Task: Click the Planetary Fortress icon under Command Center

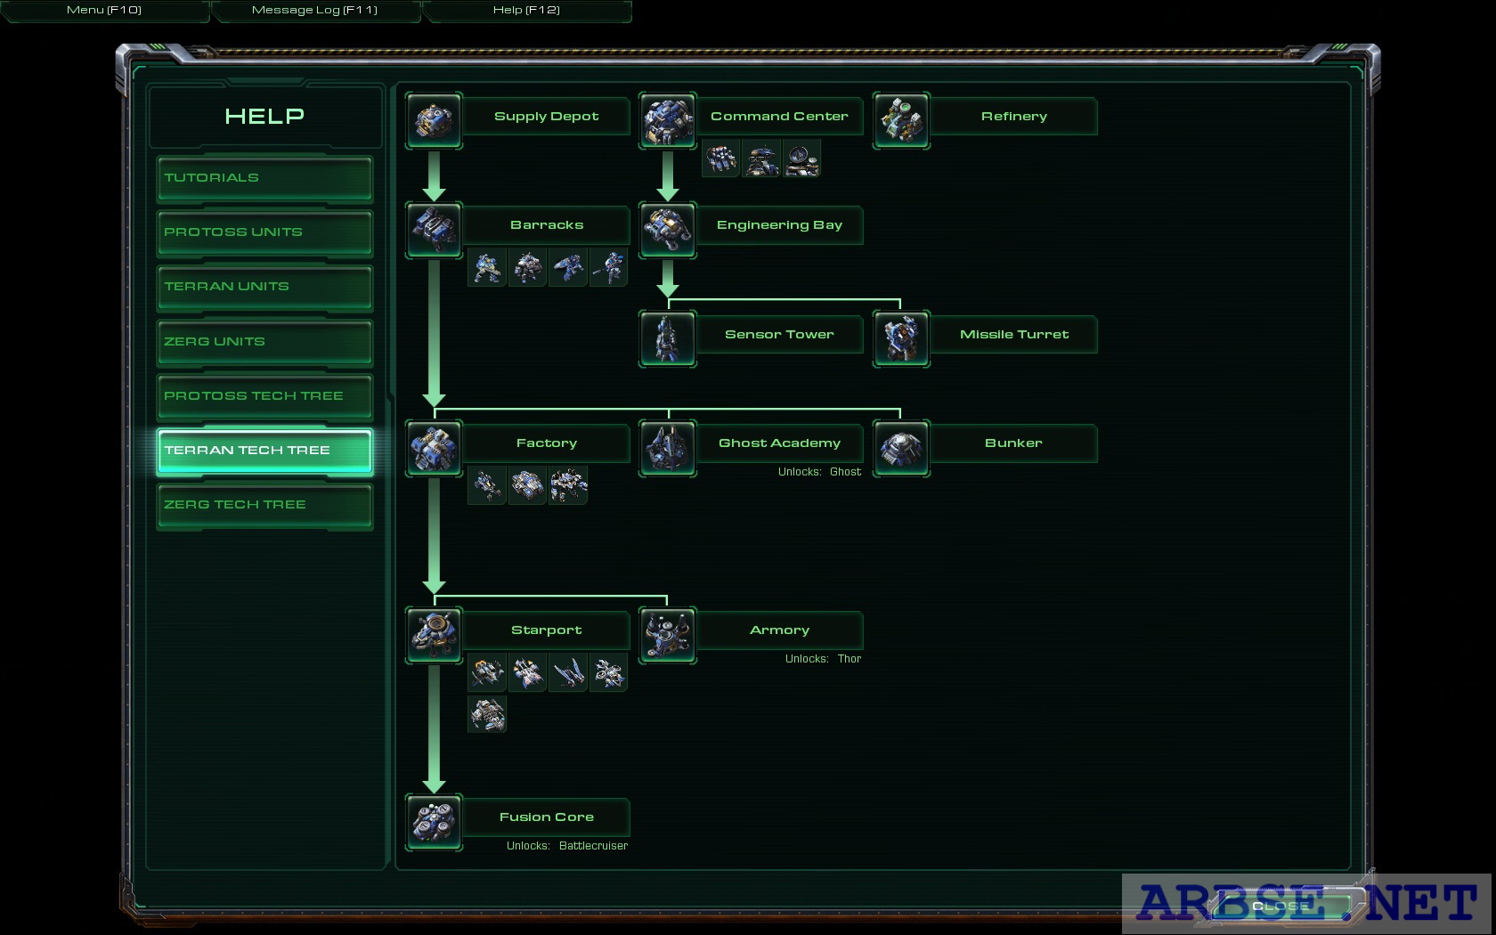Action: 761,159
